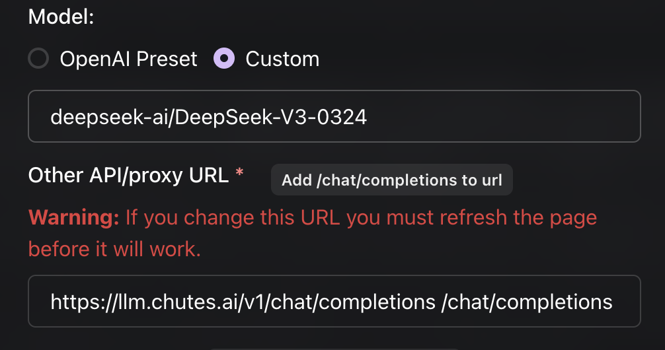The image size is (665, 350).
Task: Click the trailing duplicate "/chat/completions" in URL field
Action: pos(526,302)
